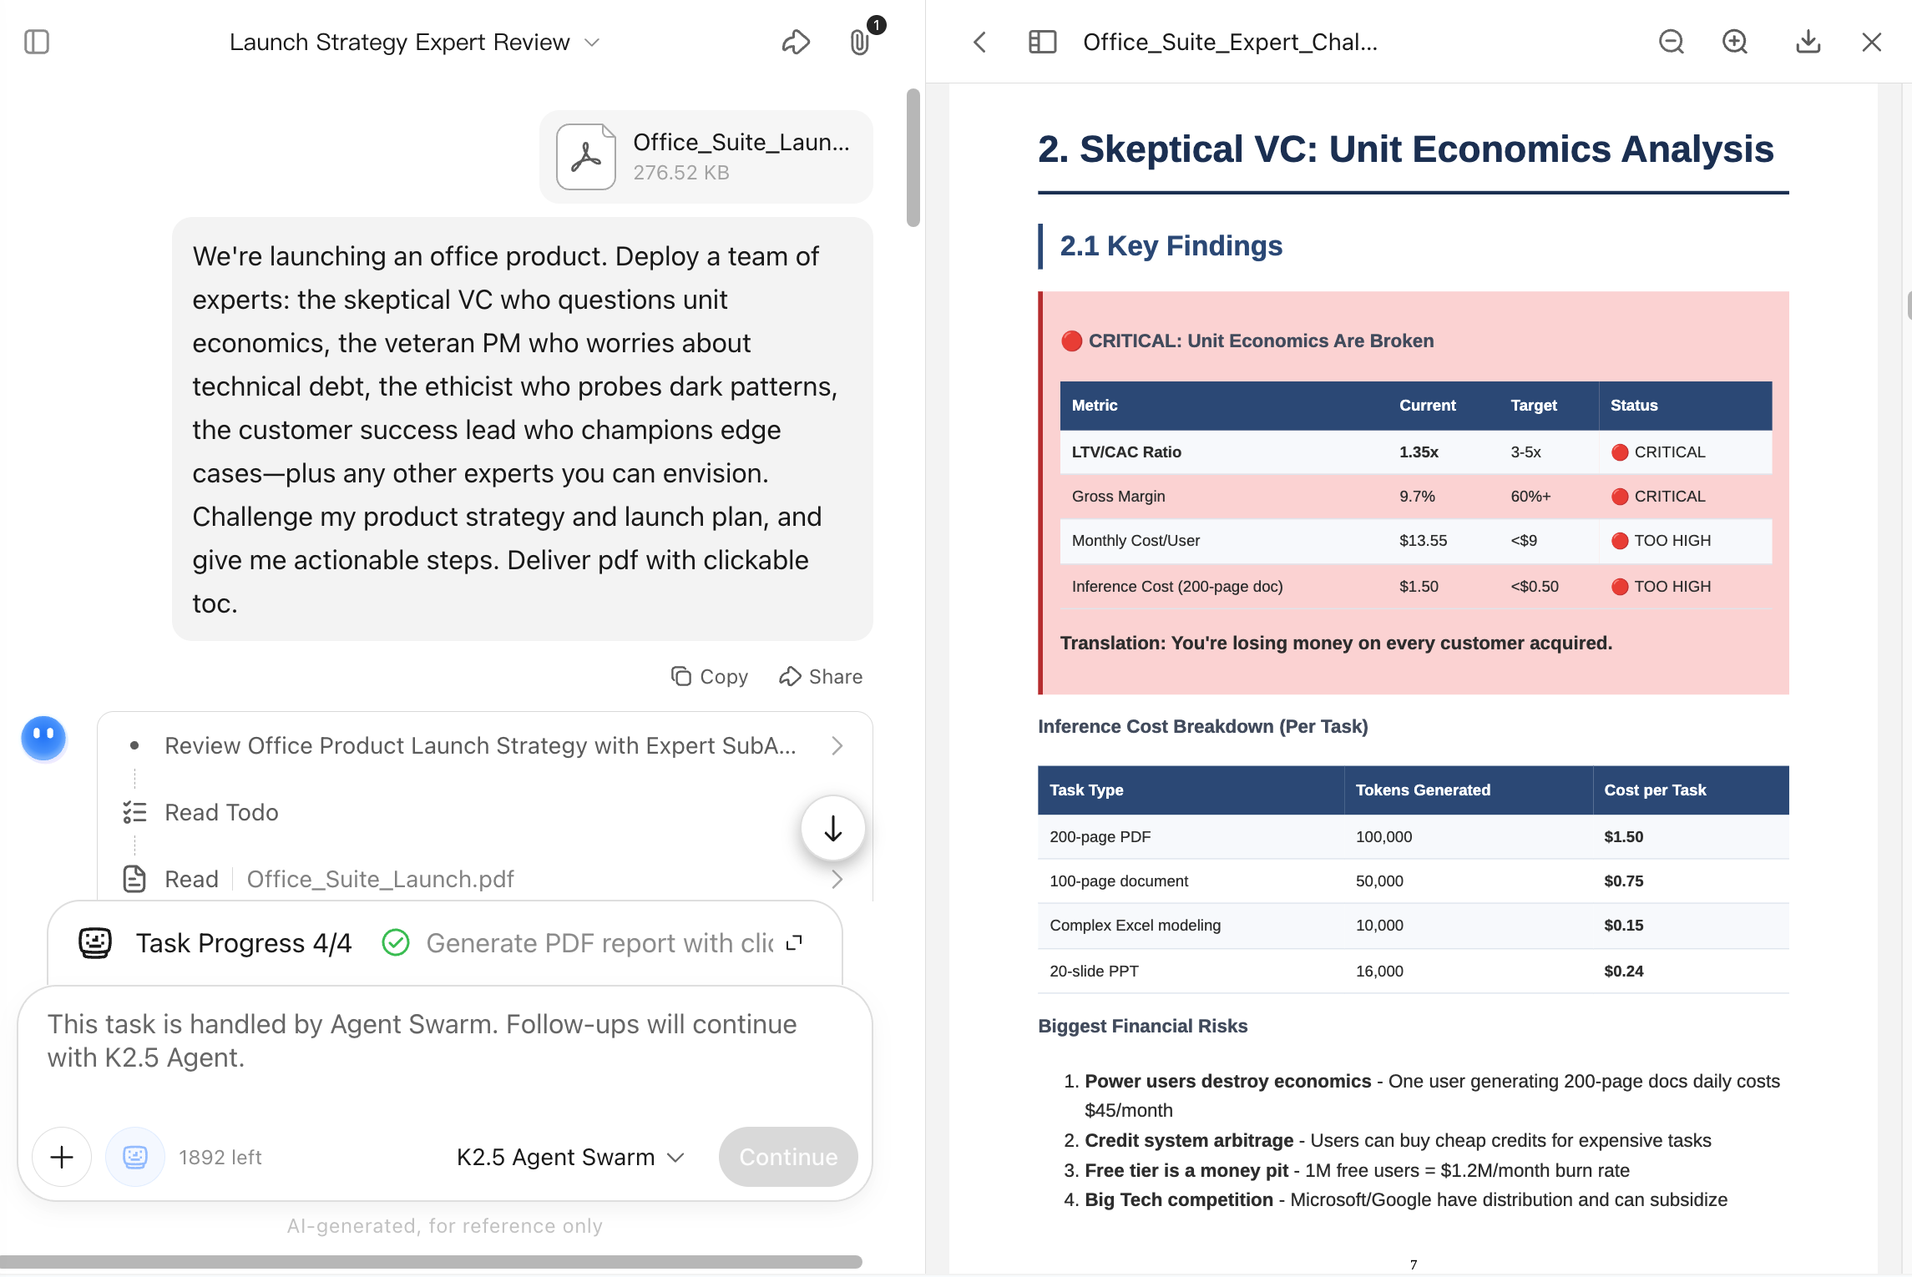This screenshot has height=1277, width=1912.
Task: Click the share arrow icon in header
Action: pos(796,42)
